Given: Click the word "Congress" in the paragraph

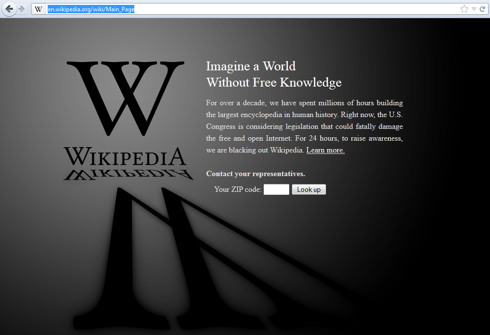Looking at the screenshot, I should click(221, 126).
